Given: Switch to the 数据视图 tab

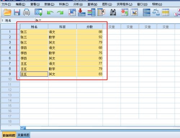Looking at the screenshot, I should point(9,135).
